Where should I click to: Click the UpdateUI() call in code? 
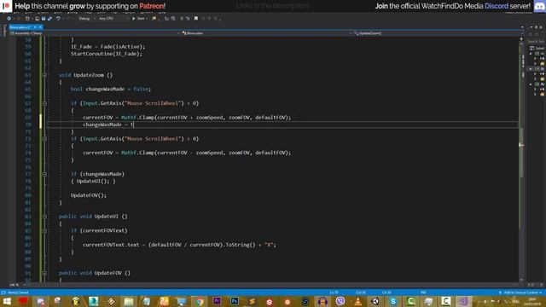pos(93,182)
